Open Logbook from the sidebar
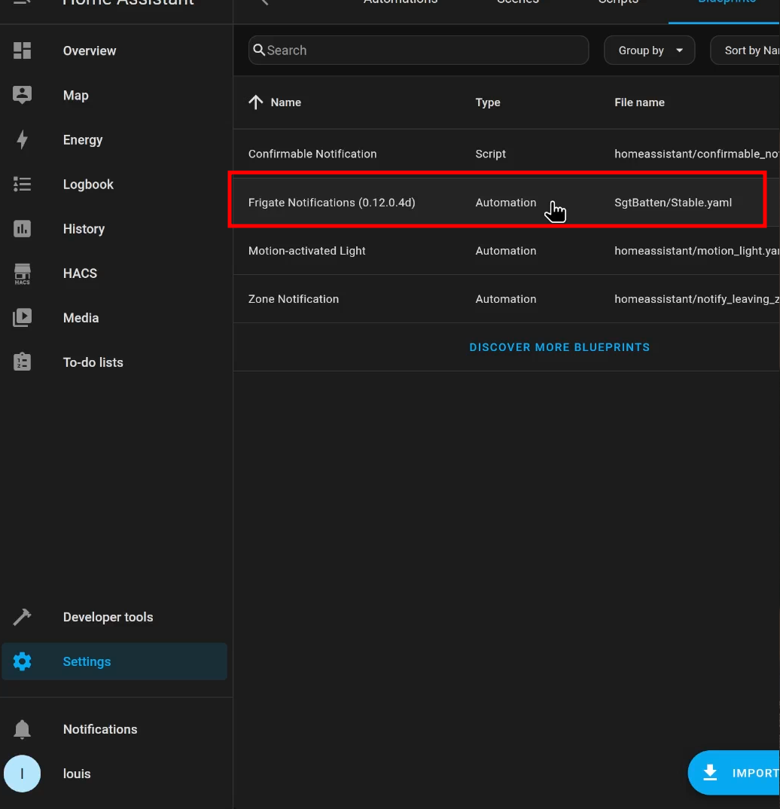The height and width of the screenshot is (809, 780). click(x=114, y=185)
